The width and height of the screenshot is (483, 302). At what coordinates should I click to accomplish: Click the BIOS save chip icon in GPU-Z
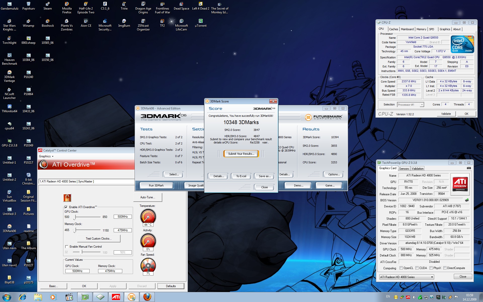467,200
